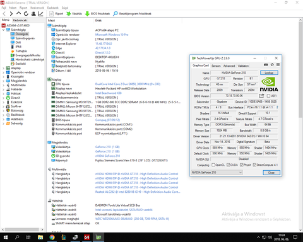Switch to the Advanced tab in GPU-Z
Image resolution: width=303 pixels, height=242 pixels.
click(x=229, y=66)
